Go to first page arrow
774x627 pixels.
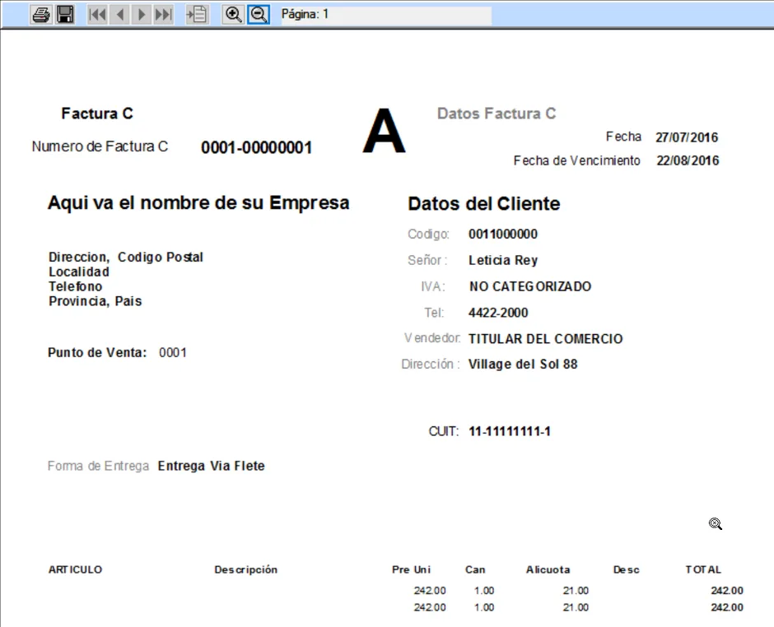[x=97, y=14]
